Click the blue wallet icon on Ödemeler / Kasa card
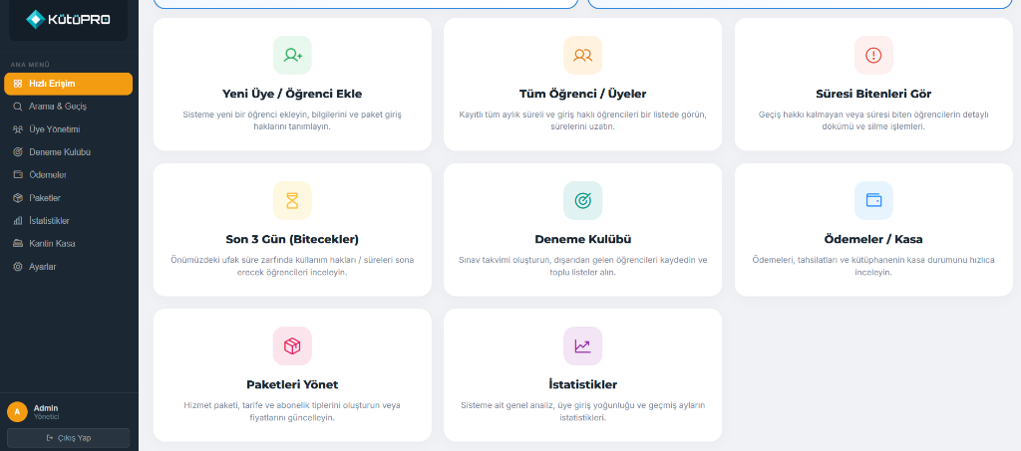This screenshot has width=1021, height=451. [x=873, y=201]
